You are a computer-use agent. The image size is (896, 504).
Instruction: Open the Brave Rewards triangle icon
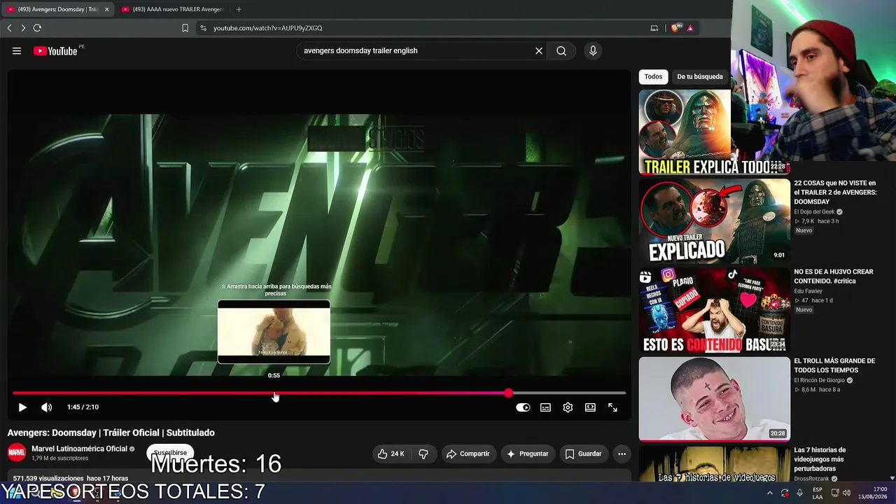690,28
